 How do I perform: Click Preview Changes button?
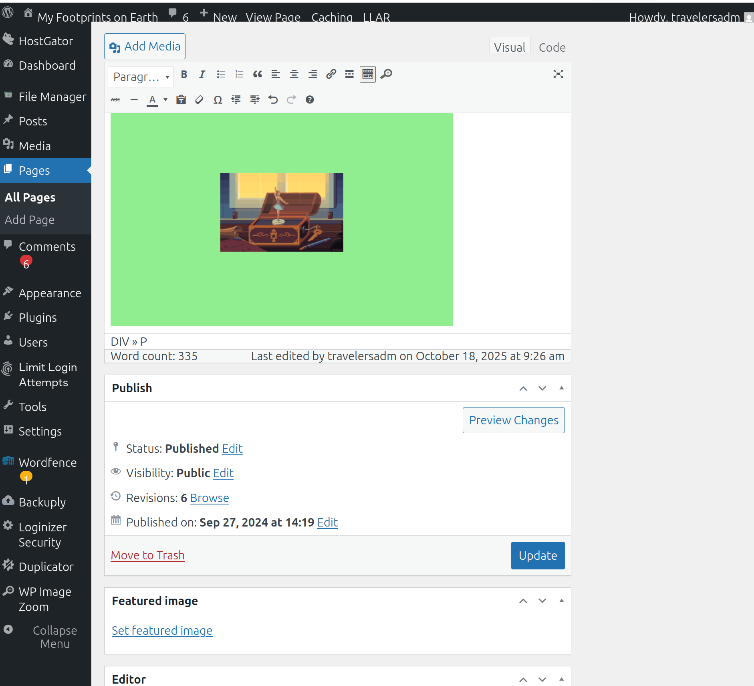[x=514, y=420]
